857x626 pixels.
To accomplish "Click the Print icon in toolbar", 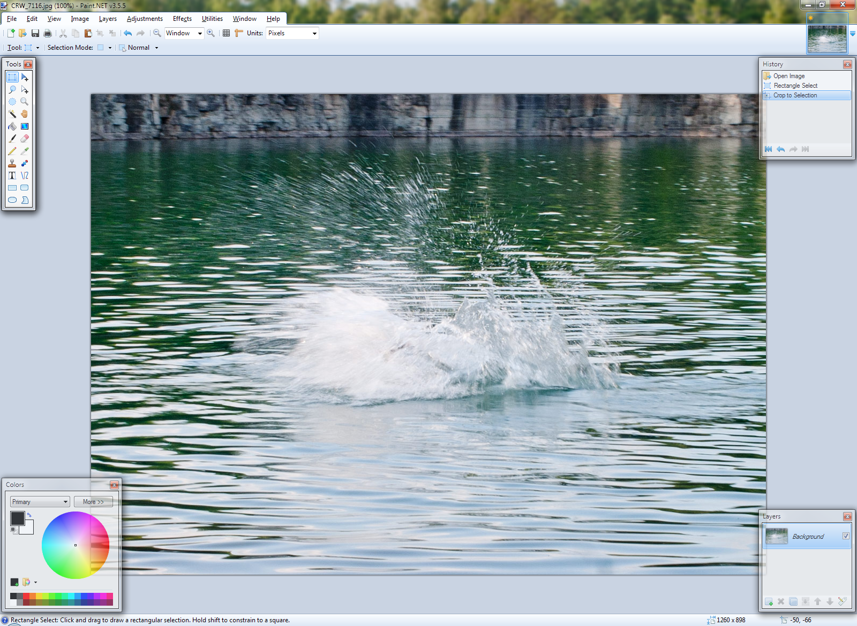I will pos(48,33).
